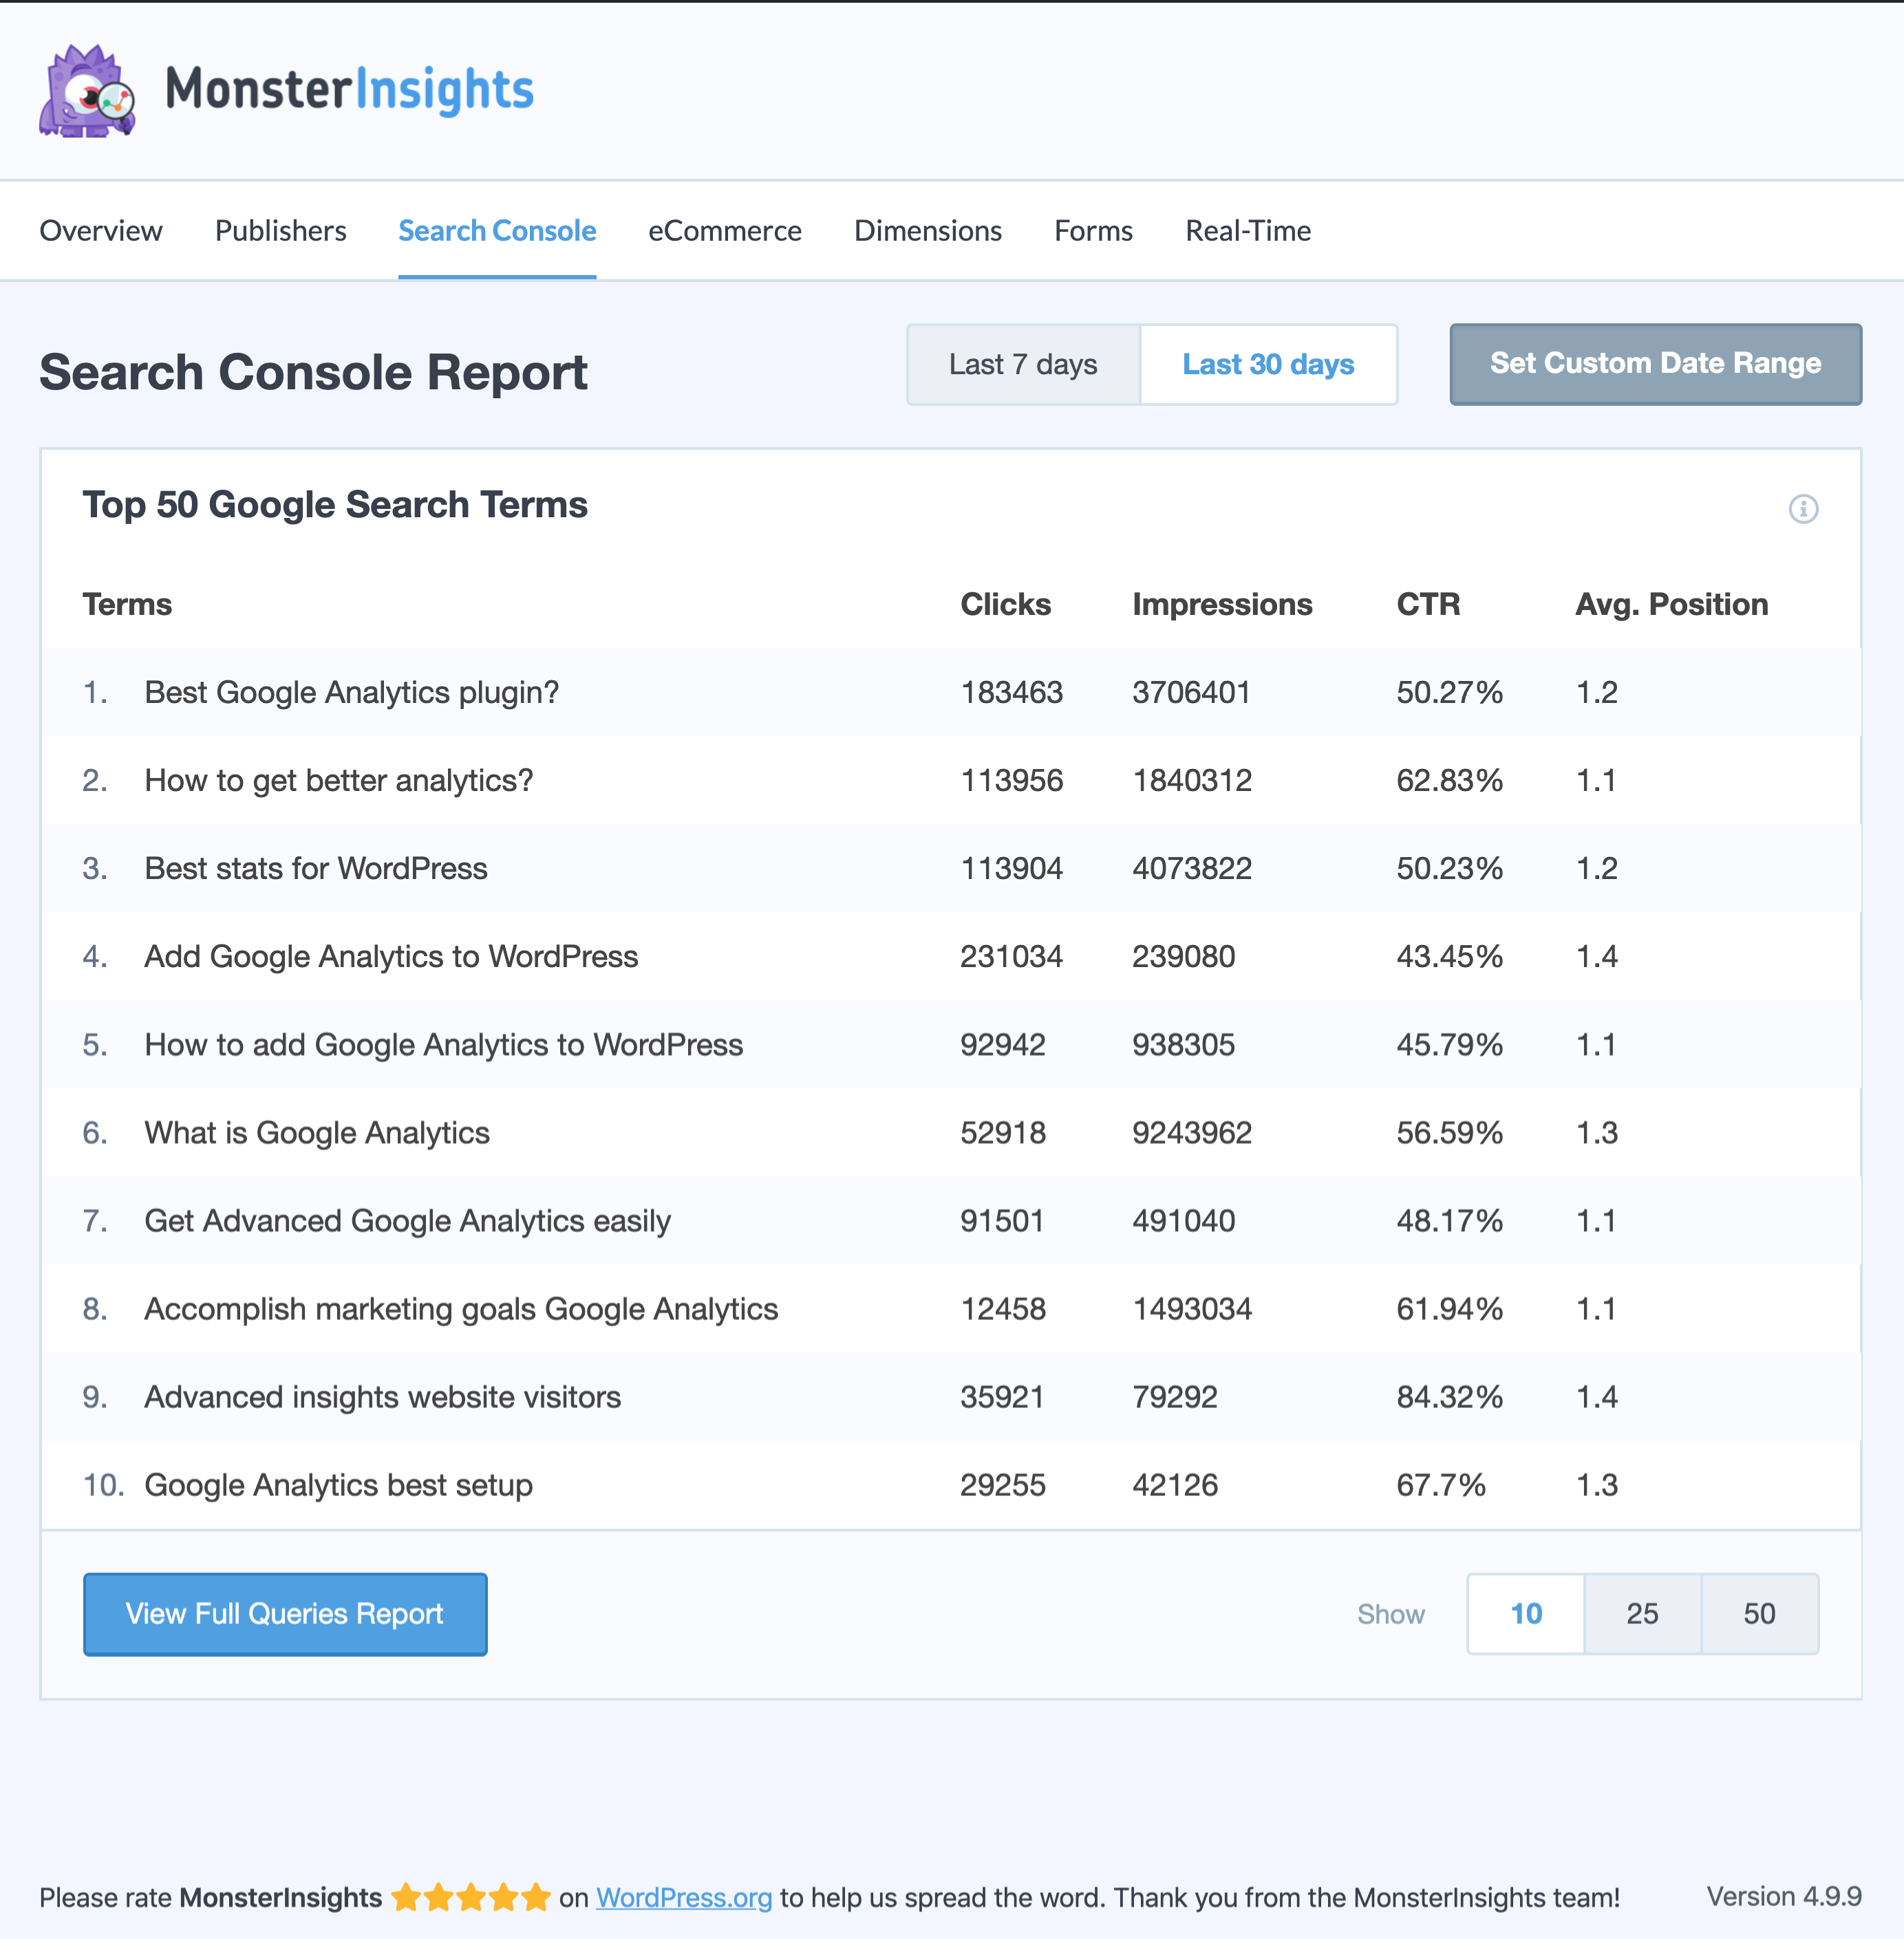This screenshot has height=1939, width=1904.
Task: Select the Forms tab
Action: [x=1093, y=231]
